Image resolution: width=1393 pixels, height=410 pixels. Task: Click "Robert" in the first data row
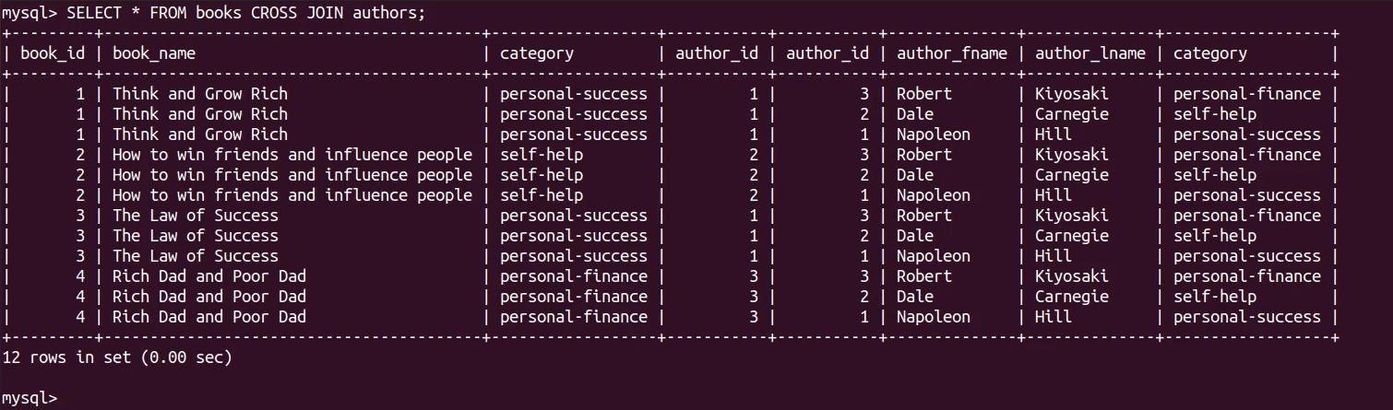click(x=924, y=94)
